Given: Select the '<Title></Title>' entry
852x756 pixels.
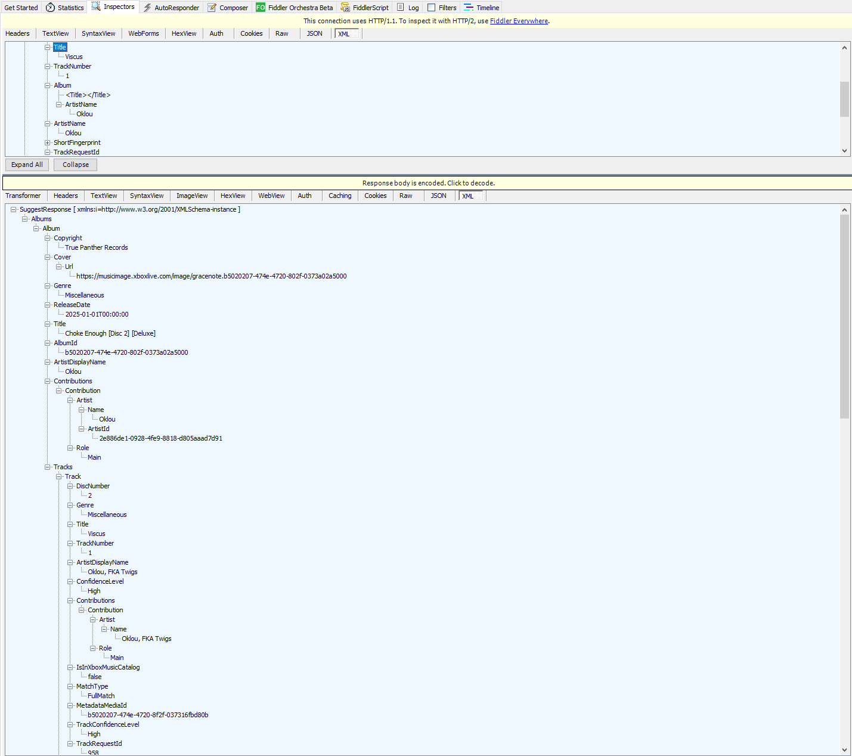Looking at the screenshot, I should click(x=88, y=95).
